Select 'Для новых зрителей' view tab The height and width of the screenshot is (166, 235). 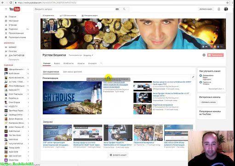coord(73,72)
